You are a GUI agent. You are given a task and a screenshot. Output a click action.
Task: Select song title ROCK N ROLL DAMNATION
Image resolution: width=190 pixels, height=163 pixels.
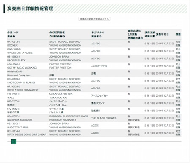(x=23, y=90)
